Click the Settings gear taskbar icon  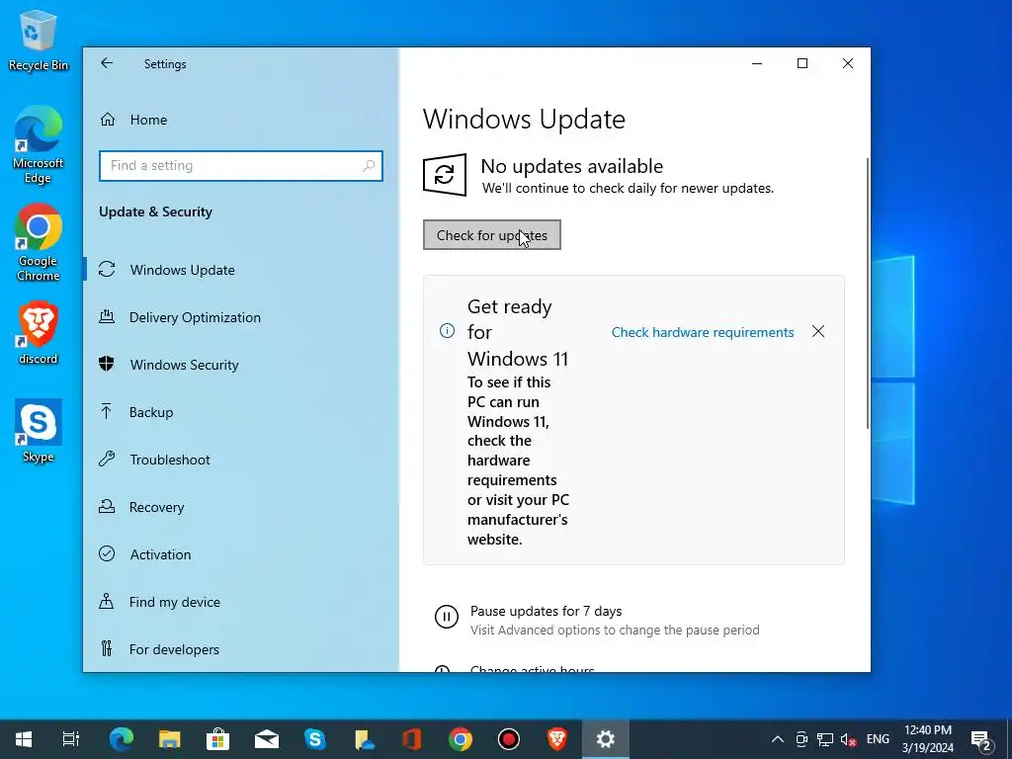click(x=606, y=739)
